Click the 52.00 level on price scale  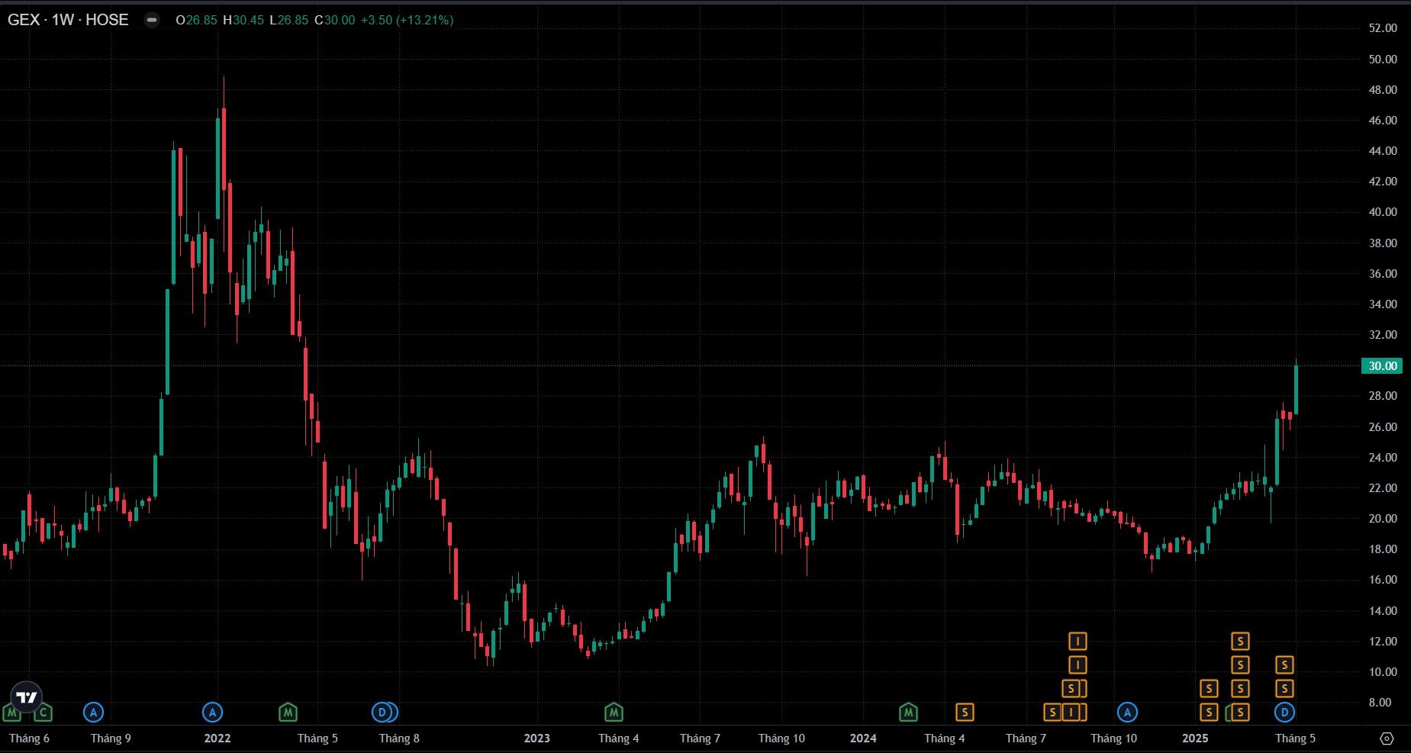tap(1382, 28)
